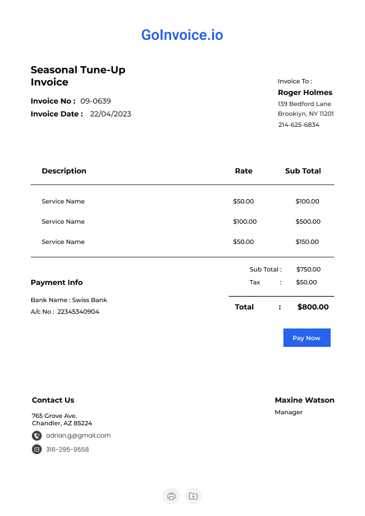
Task: Click the Description column header
Action: [64, 171]
